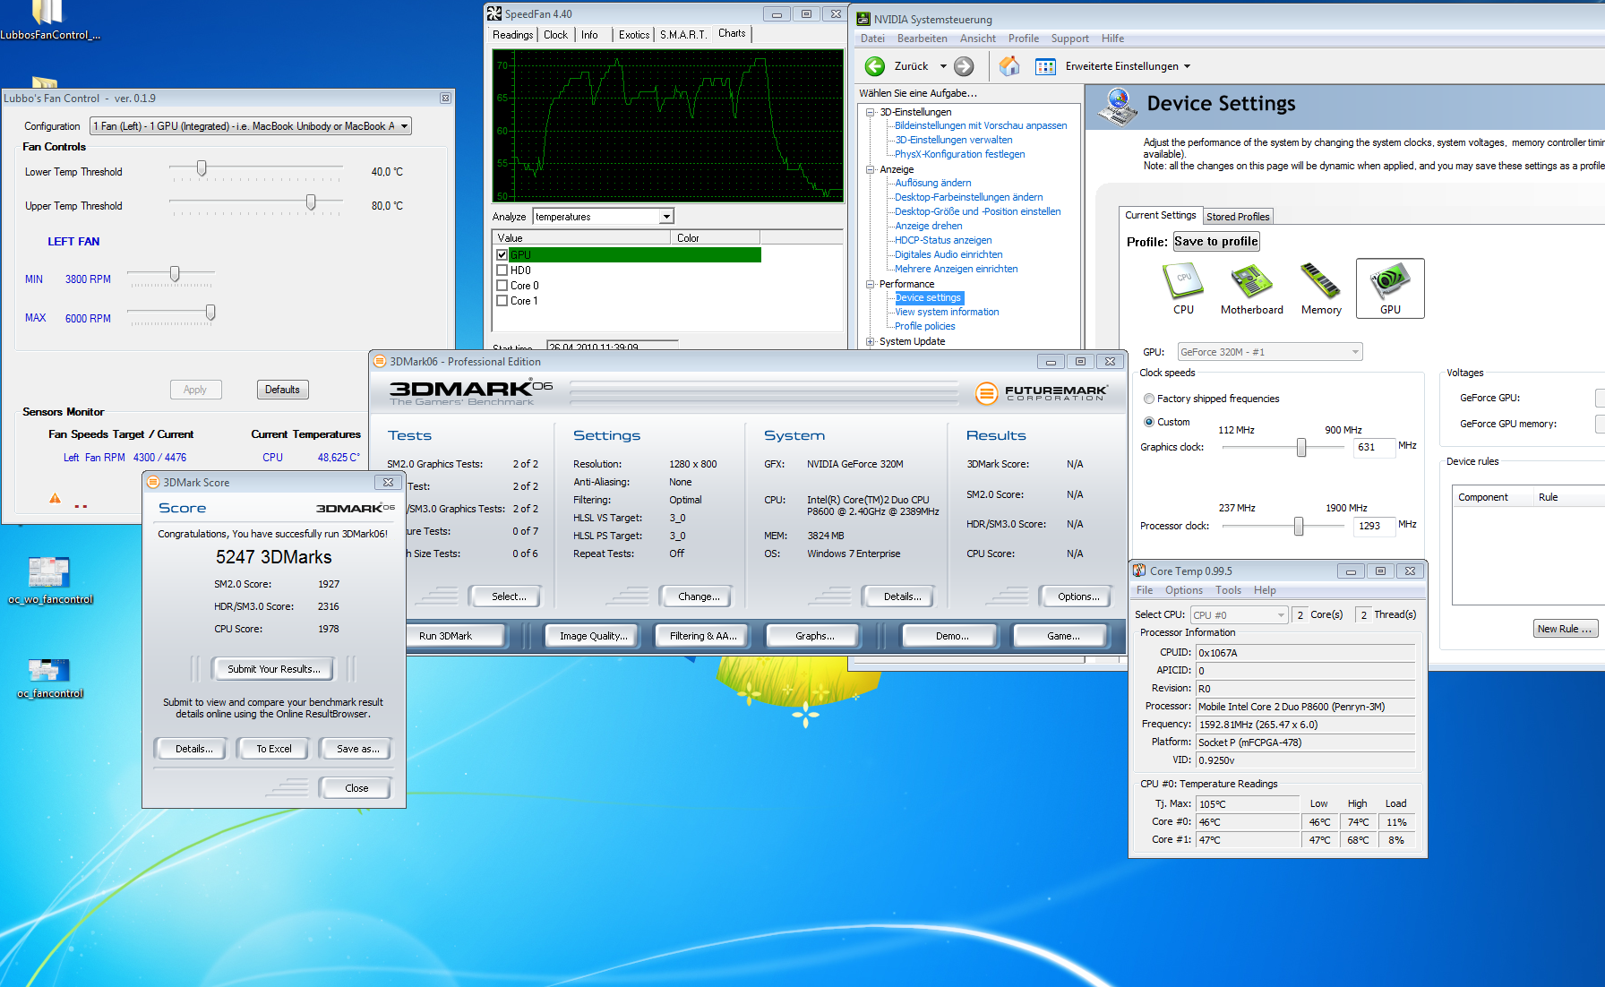This screenshot has height=987, width=1605.
Task: Click the Device Settings header icon
Action: 1117,107
